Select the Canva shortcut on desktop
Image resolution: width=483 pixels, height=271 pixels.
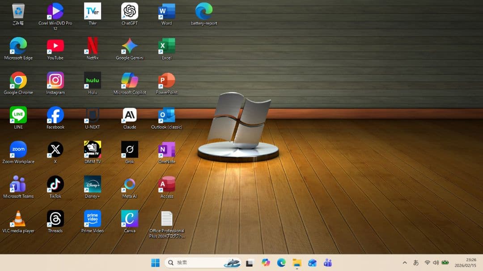click(x=130, y=219)
